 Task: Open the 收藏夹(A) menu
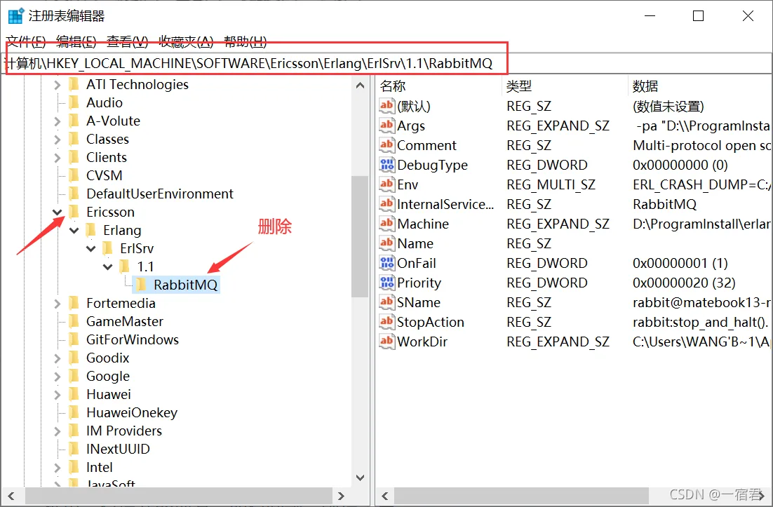(x=186, y=42)
